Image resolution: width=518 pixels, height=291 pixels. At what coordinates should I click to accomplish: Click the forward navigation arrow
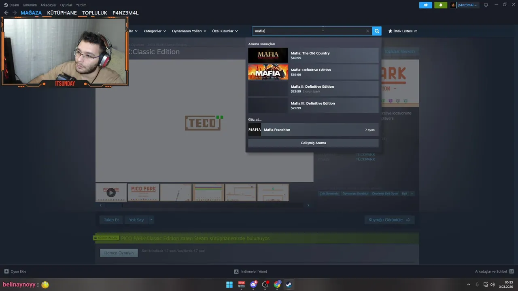click(x=15, y=13)
